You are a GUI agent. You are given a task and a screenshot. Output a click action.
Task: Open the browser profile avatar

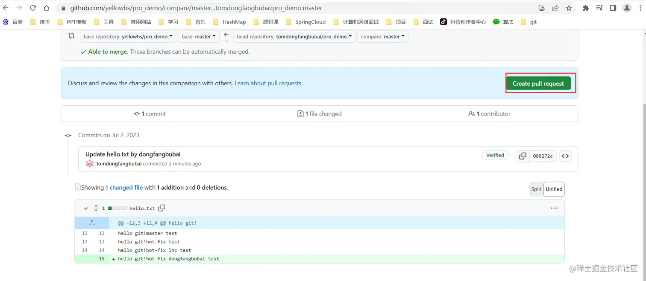(x=627, y=8)
